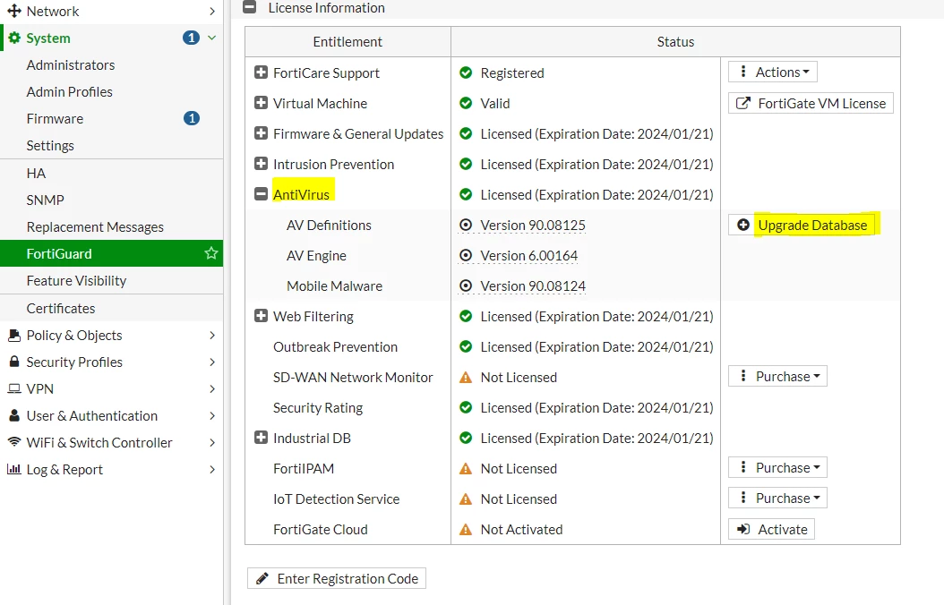Expand WiFi & Switch Controller menu
This screenshot has height=605, width=944.
click(x=111, y=443)
